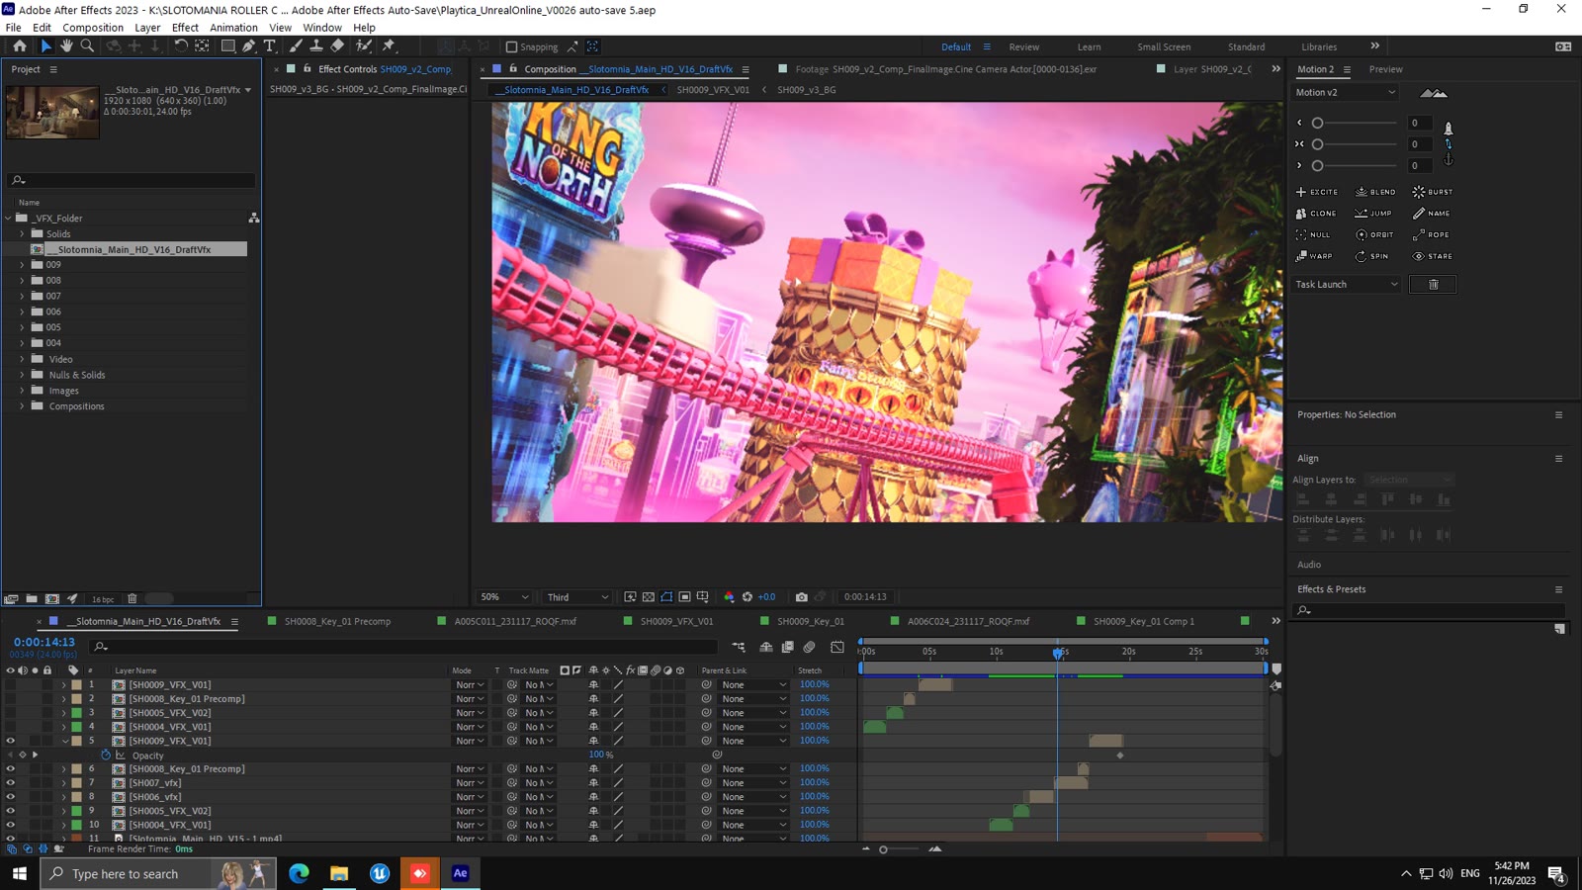Click the timeline zoom slider handle
Image resolution: width=1582 pixels, height=890 pixels.
(x=883, y=849)
